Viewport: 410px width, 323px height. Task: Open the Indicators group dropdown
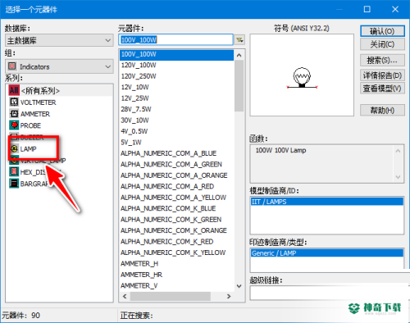click(x=59, y=66)
